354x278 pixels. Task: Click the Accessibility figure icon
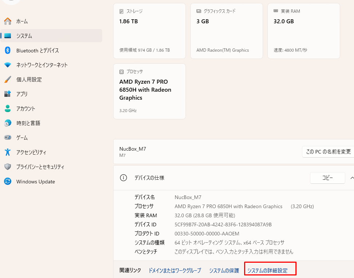[x=8, y=152]
